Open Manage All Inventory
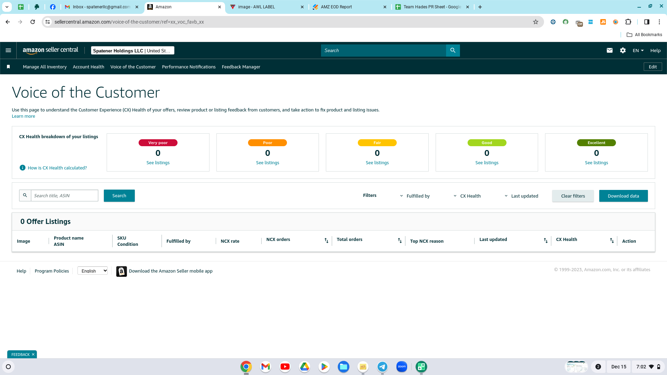The width and height of the screenshot is (667, 375). (45, 67)
